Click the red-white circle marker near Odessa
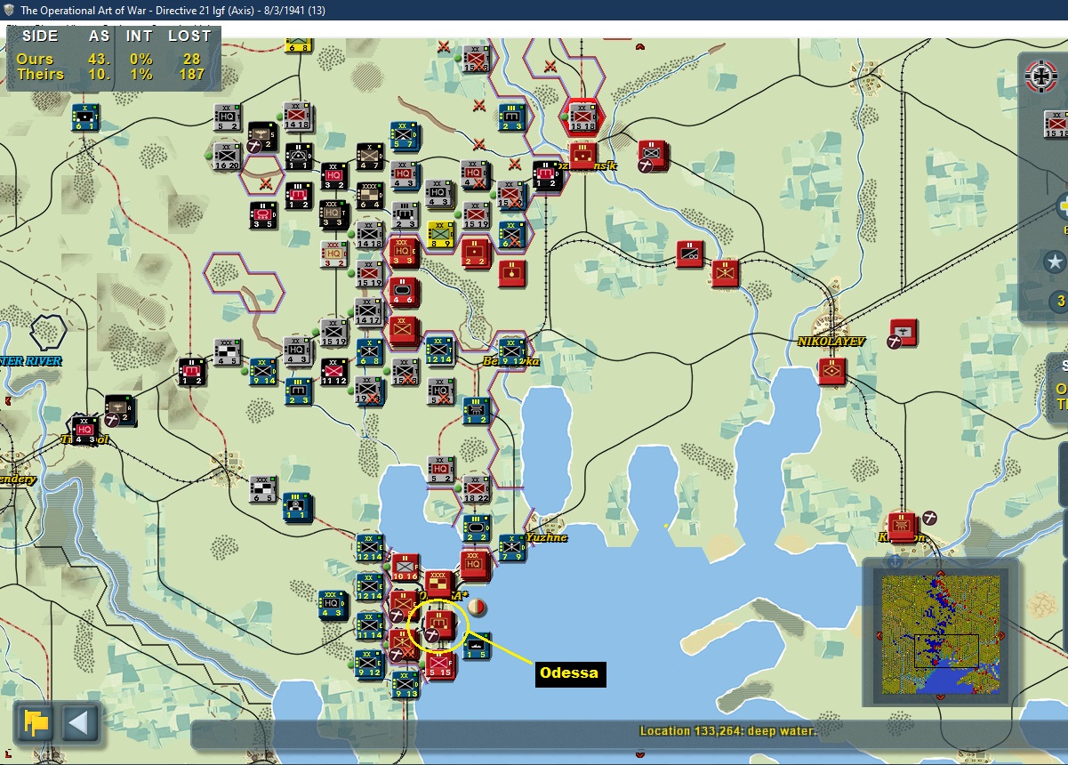This screenshot has height=765, width=1068. pyautogui.click(x=477, y=608)
